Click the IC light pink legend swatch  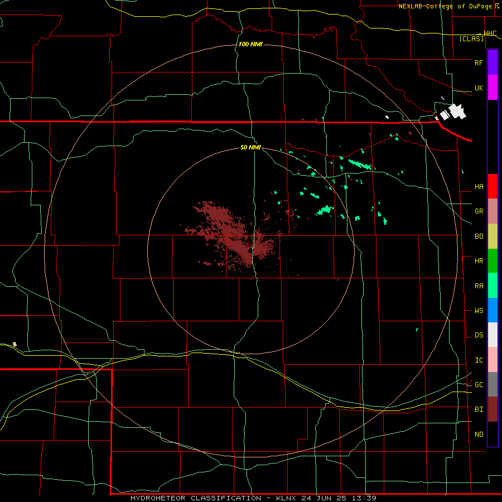click(493, 360)
